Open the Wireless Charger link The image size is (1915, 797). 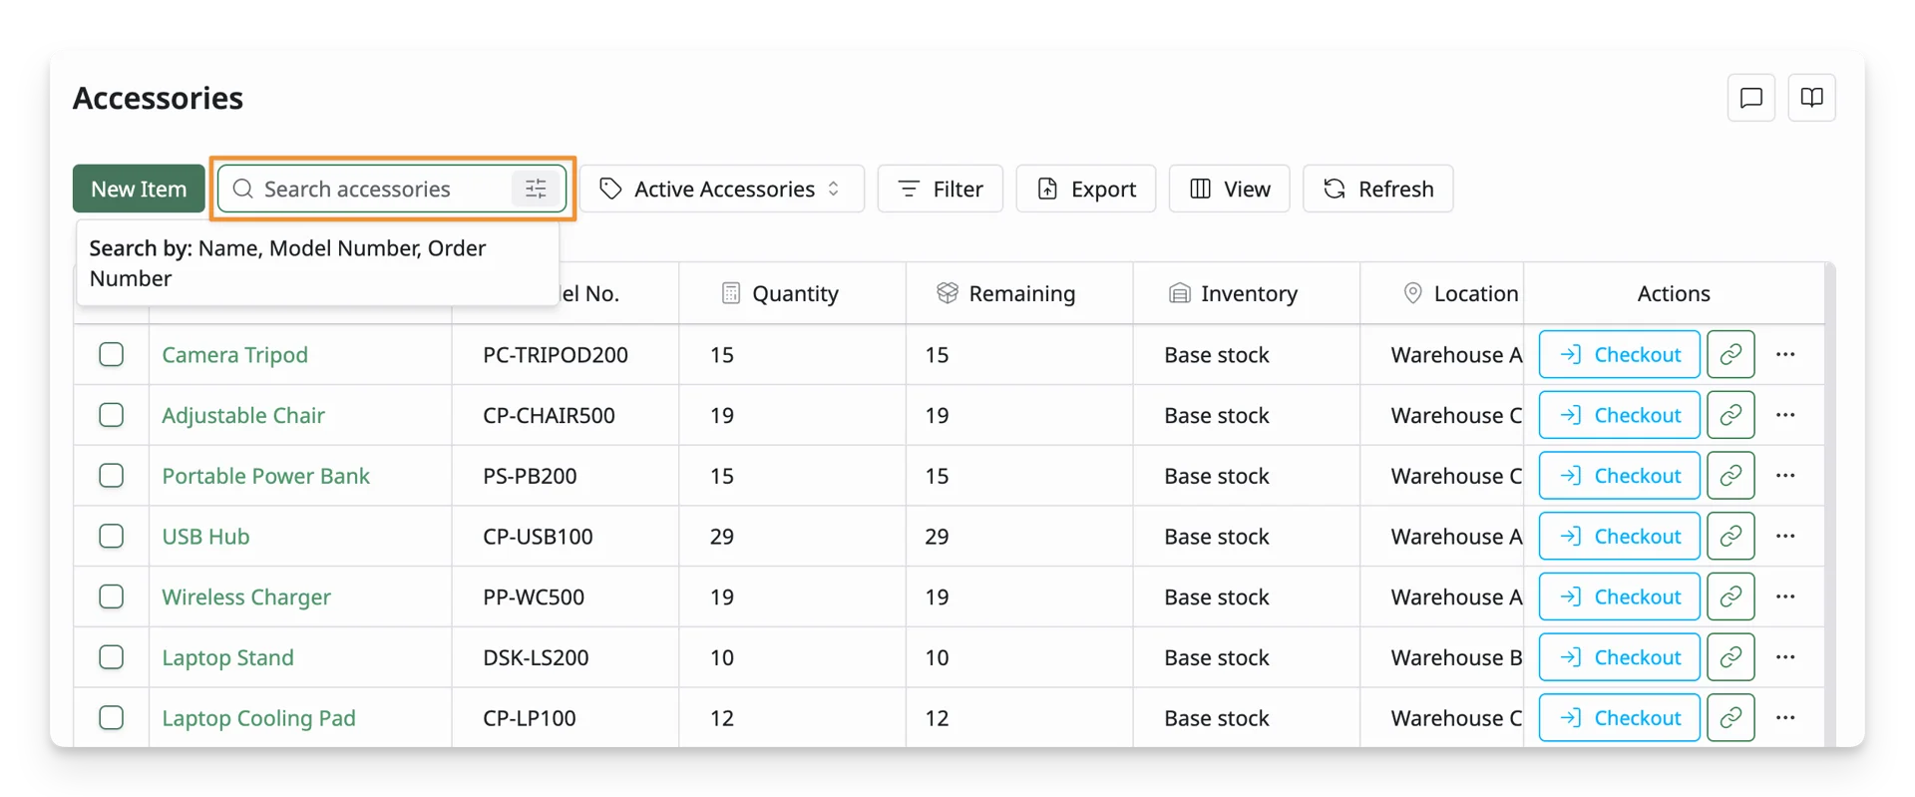246,598
